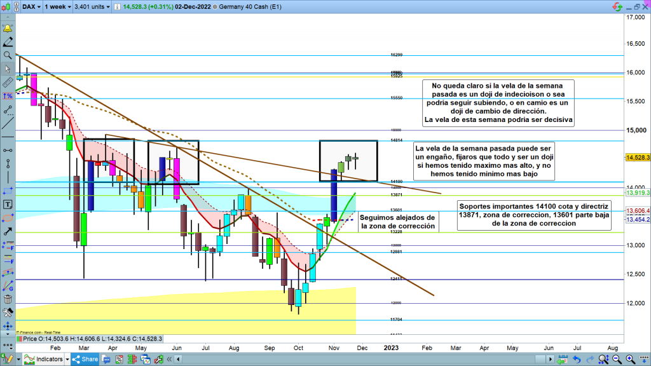
Task: Open the wrench settings tool
Action: [8, 313]
